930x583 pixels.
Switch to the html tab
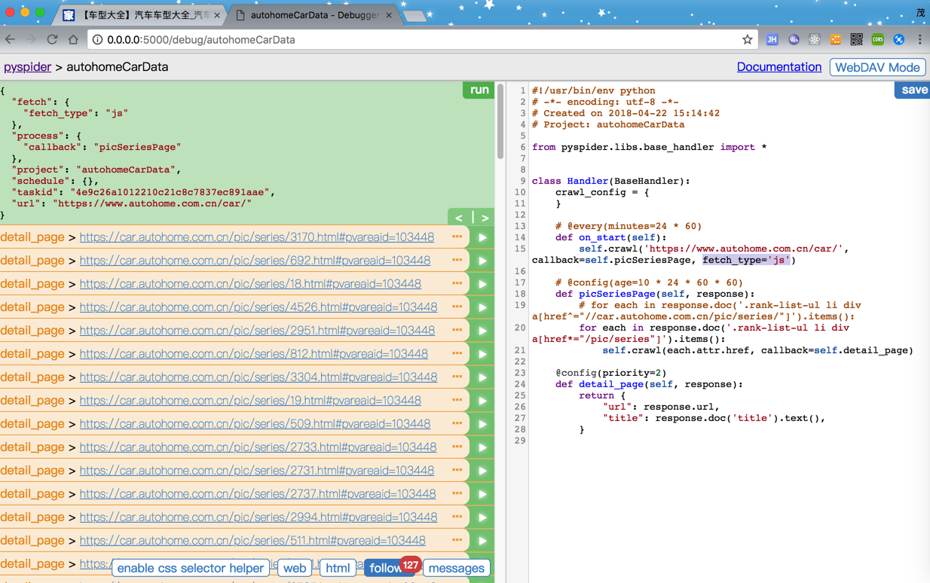(338, 568)
